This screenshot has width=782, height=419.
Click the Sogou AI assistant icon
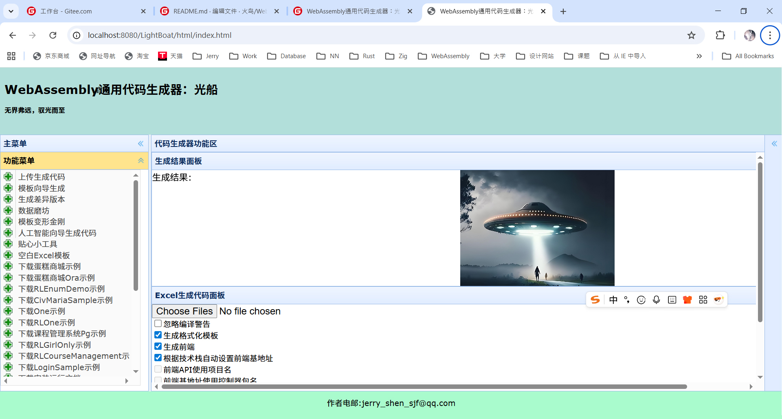[718, 299]
